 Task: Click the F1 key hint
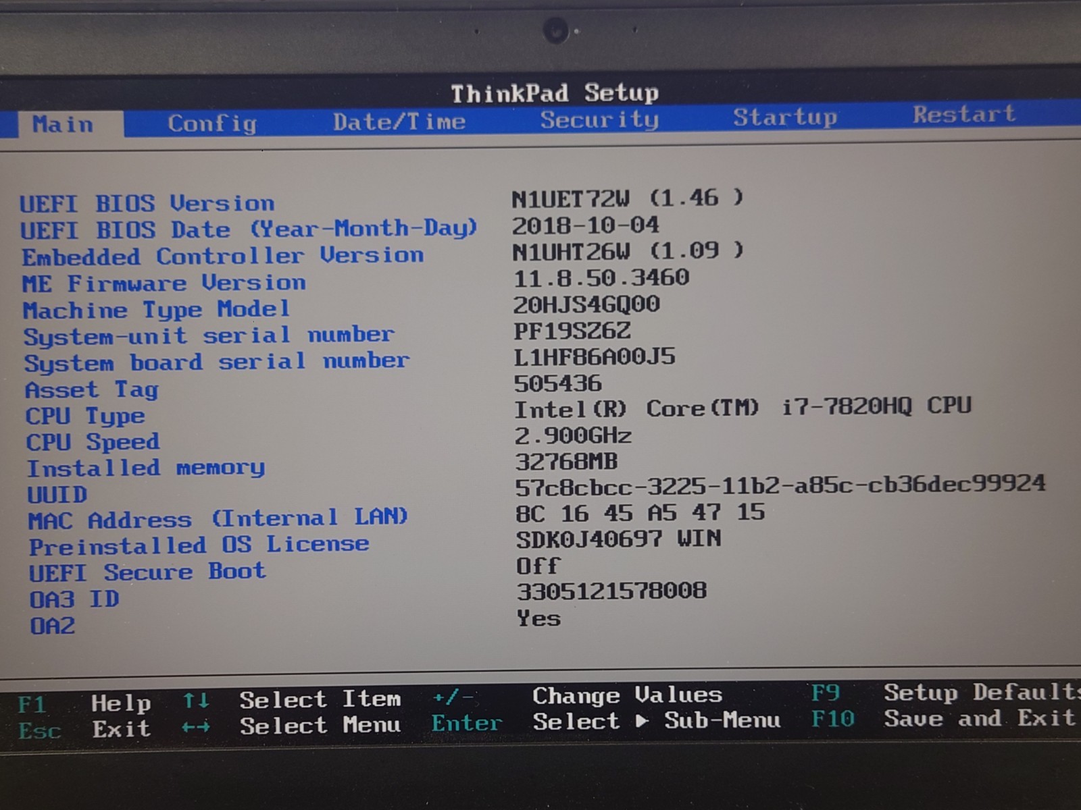(32, 704)
